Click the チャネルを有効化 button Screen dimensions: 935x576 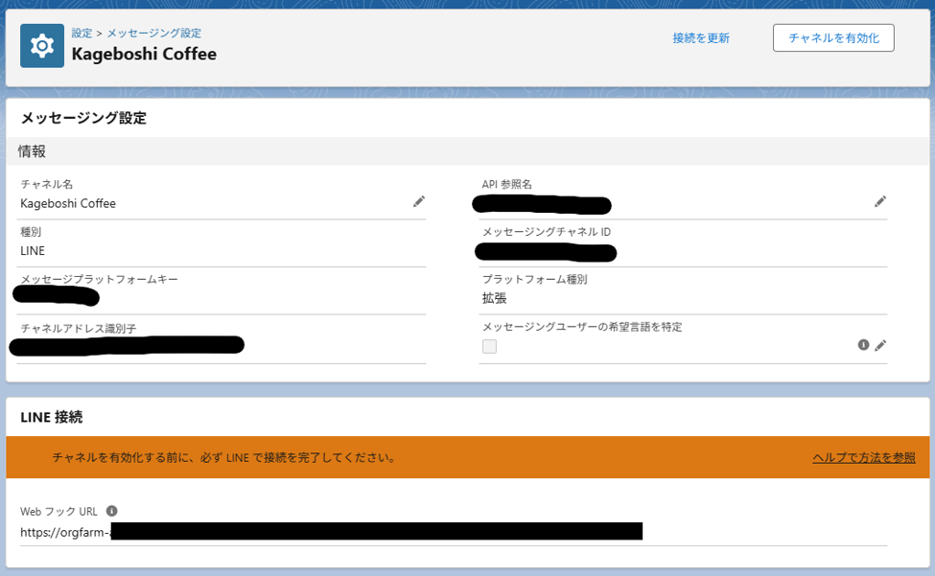[833, 38]
